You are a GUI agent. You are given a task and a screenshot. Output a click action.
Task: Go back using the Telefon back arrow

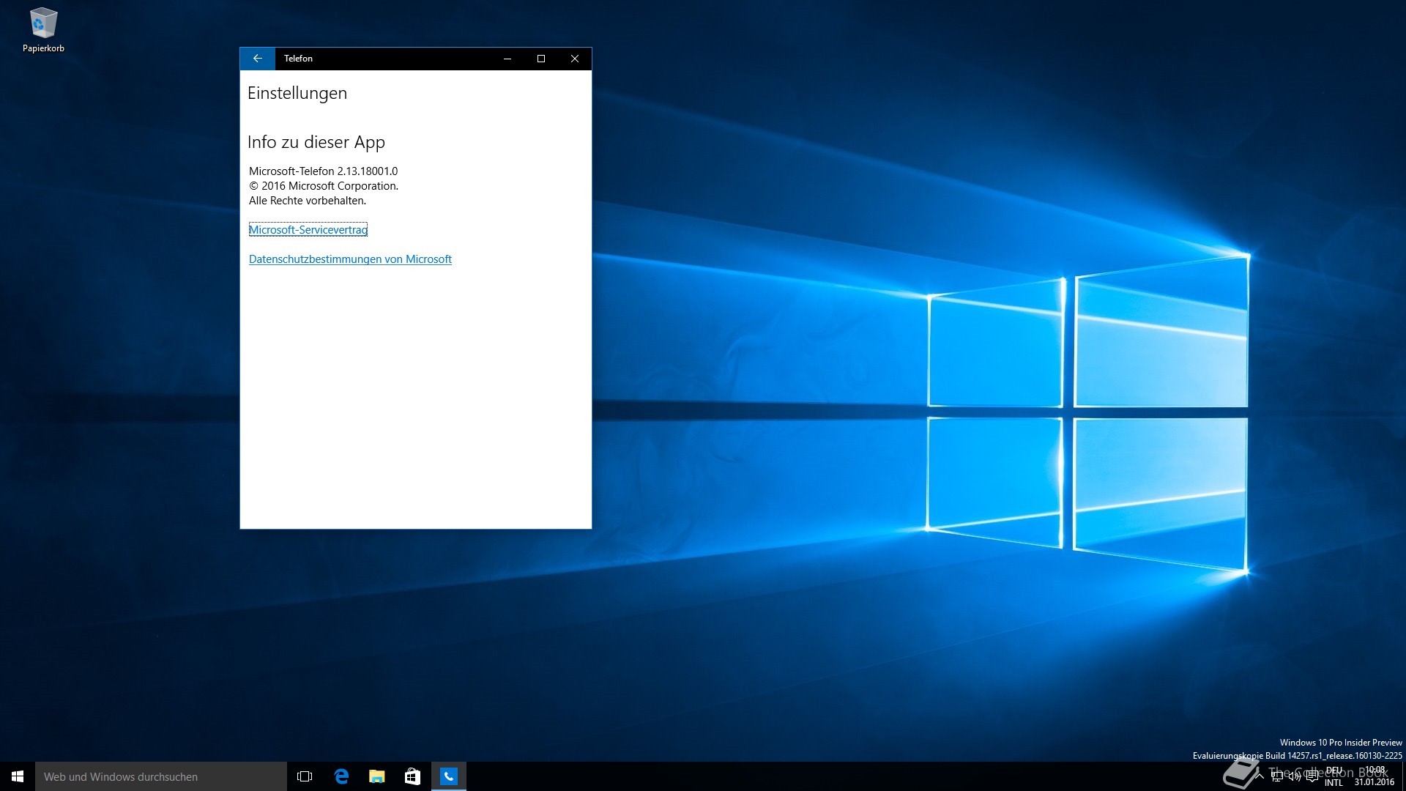tap(257, 59)
